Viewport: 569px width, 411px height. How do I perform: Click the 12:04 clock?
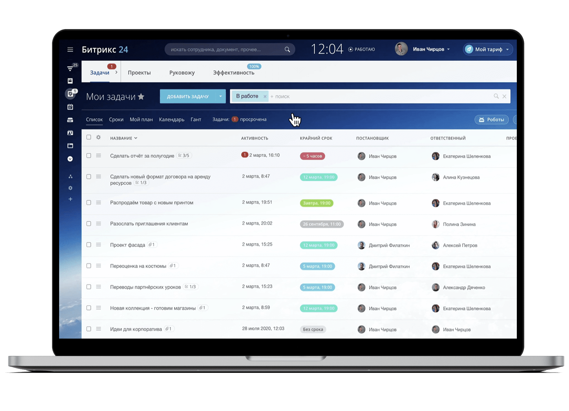tap(327, 49)
